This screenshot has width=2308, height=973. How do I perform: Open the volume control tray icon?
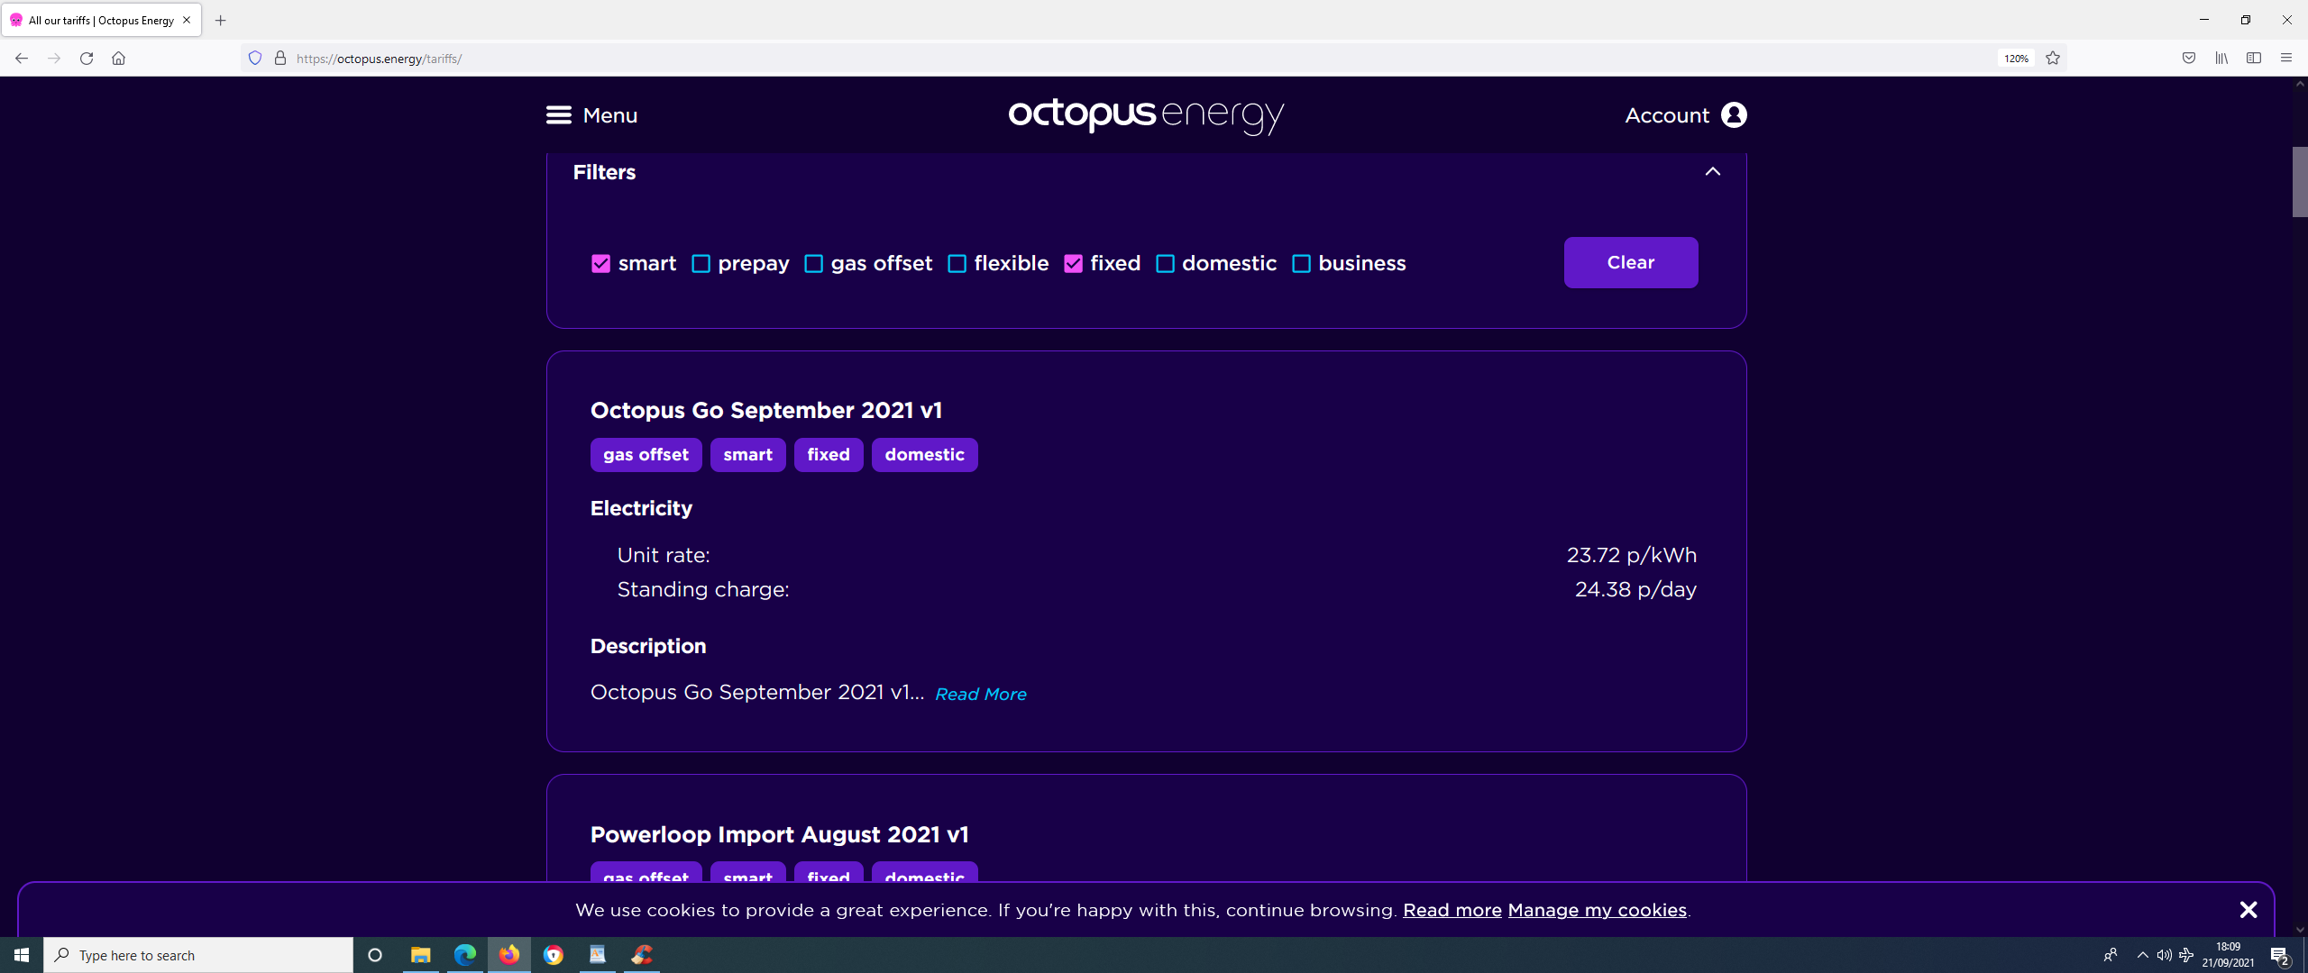[2165, 955]
